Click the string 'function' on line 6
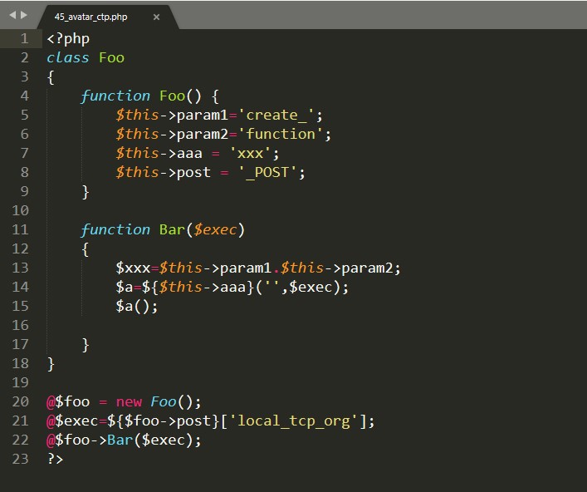 (281, 134)
